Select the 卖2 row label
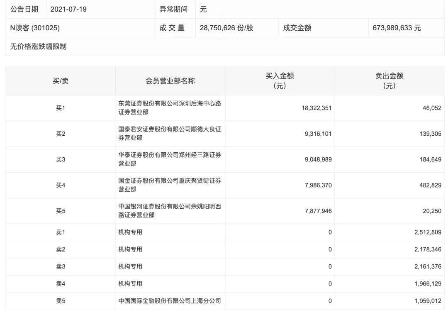Image resolution: width=448 pixels, height=310 pixels. click(x=61, y=249)
